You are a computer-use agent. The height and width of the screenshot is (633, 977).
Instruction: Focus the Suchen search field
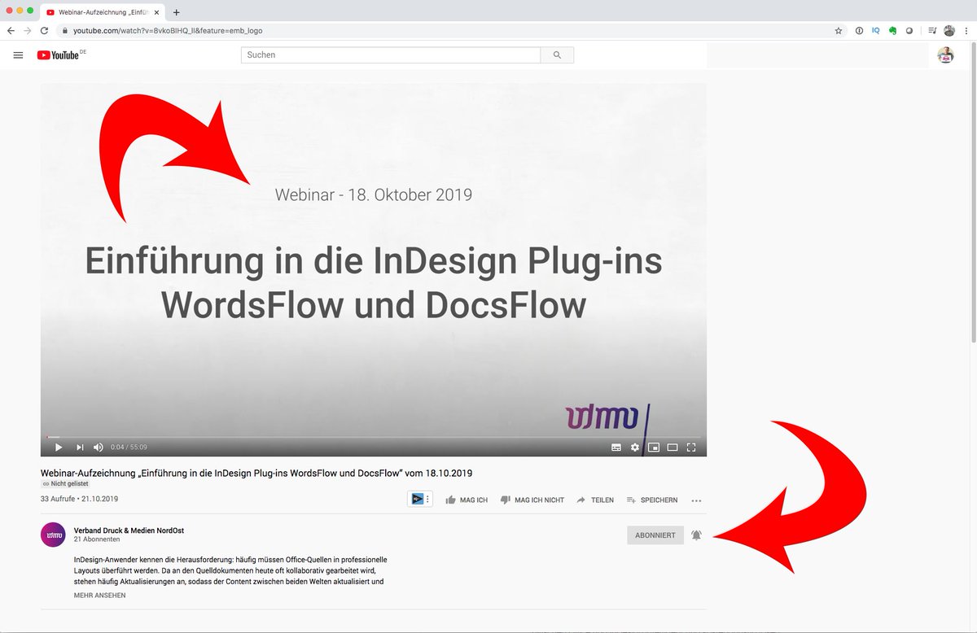pos(391,55)
